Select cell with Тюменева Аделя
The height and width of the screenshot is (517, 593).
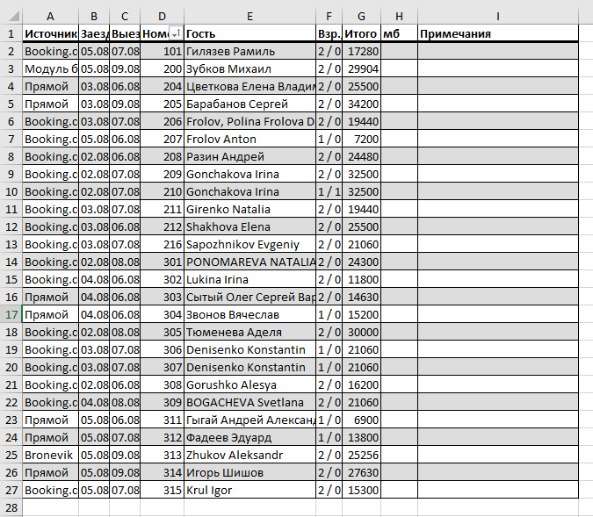249,332
